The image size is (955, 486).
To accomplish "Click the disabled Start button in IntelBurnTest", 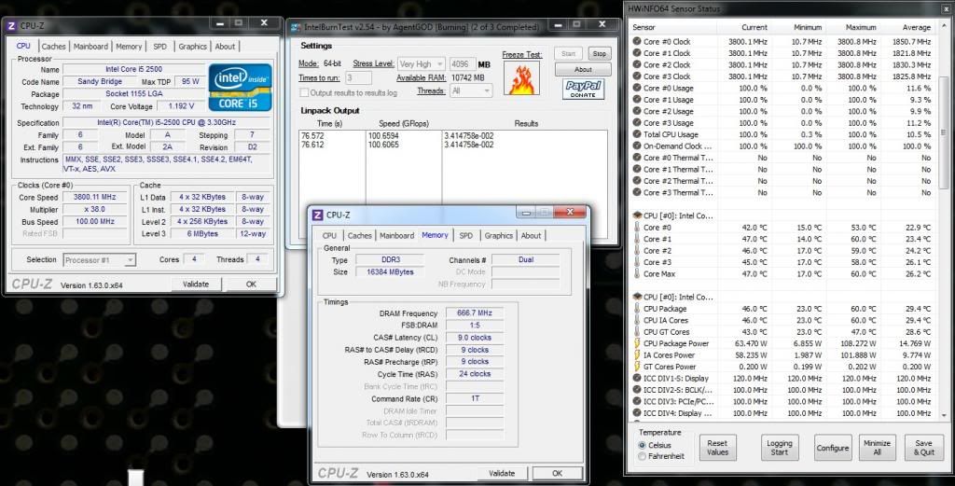I will pos(568,53).
